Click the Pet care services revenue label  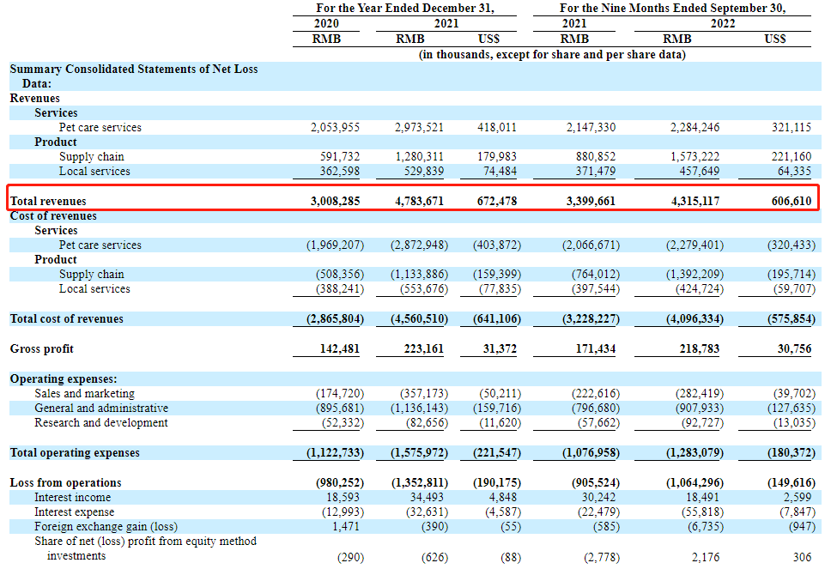tap(100, 128)
